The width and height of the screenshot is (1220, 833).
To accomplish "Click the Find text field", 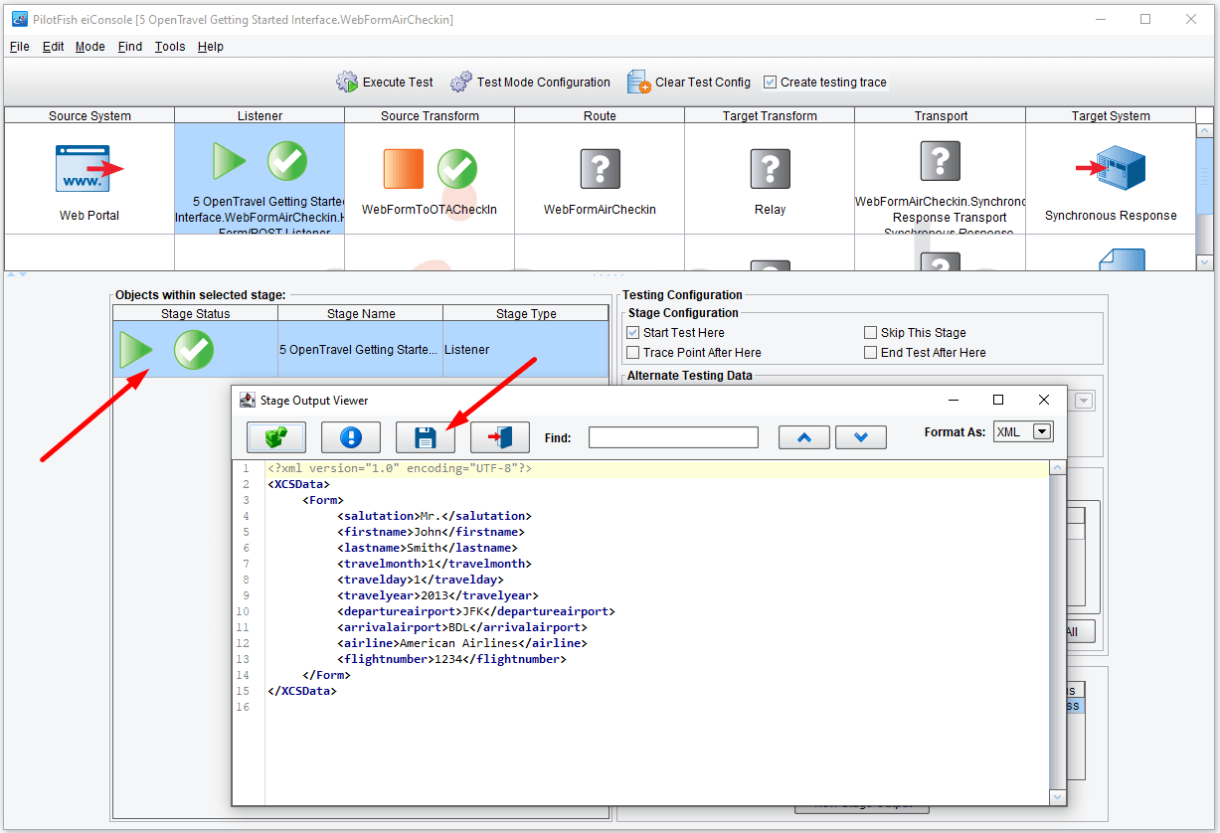I will point(673,437).
